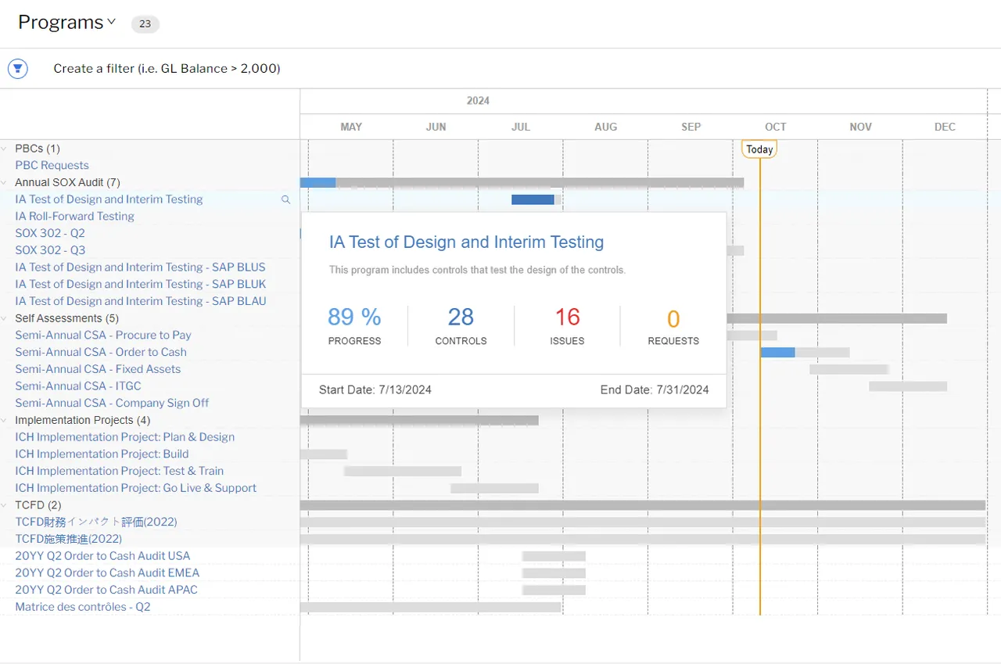
Task: Open 20YY Q2 Order to Cash Audit USA
Action: 102,556
